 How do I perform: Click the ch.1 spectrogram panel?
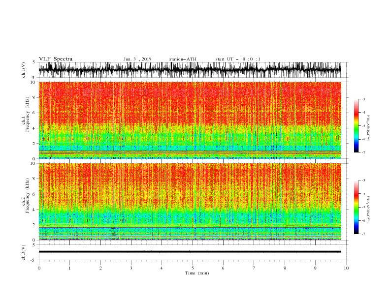[x=190, y=120]
